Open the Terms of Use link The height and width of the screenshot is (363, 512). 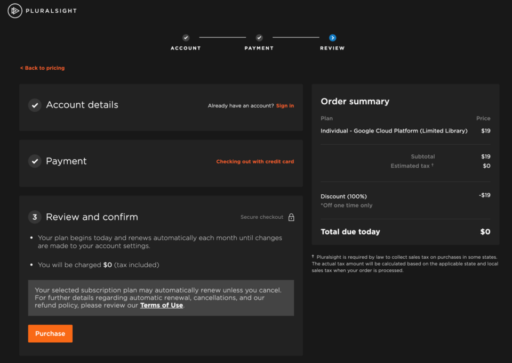point(161,306)
